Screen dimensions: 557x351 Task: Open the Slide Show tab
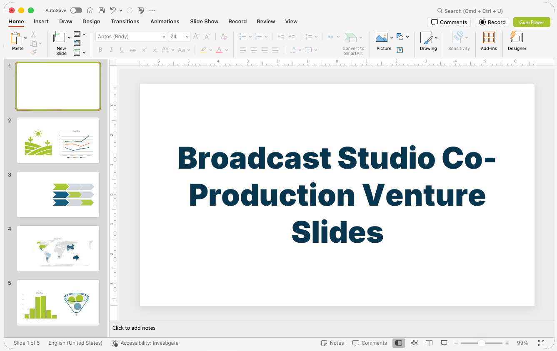click(204, 22)
